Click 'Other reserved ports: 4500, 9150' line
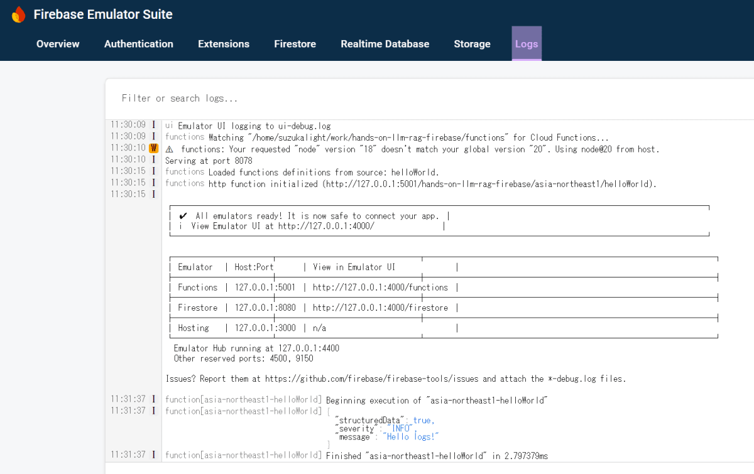 (x=243, y=358)
